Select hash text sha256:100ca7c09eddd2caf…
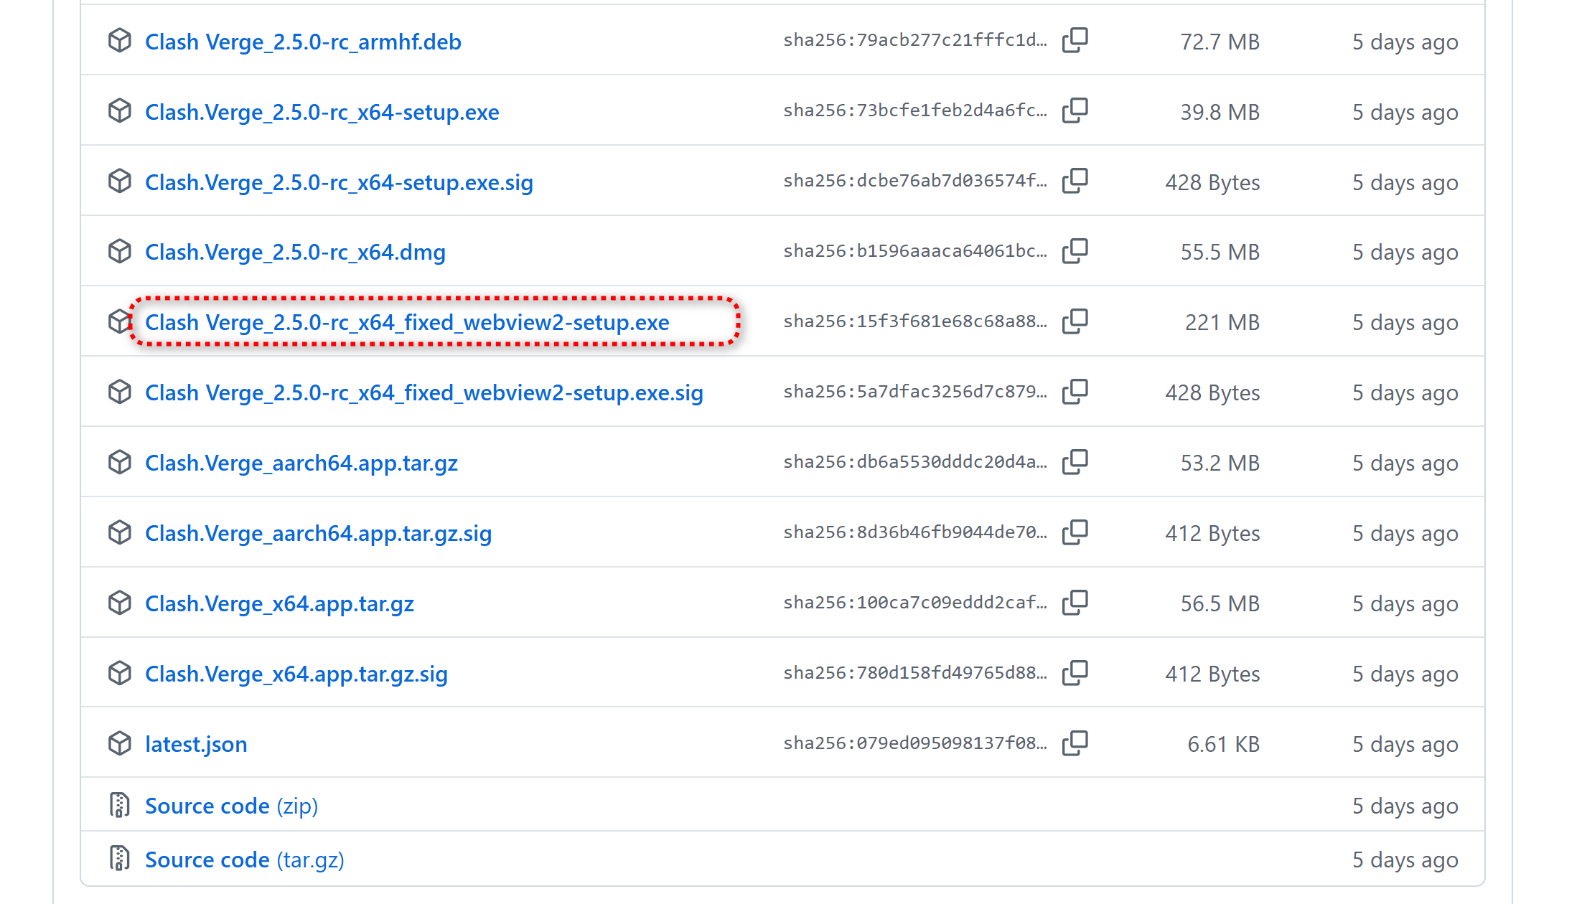1582x904 pixels. point(915,603)
